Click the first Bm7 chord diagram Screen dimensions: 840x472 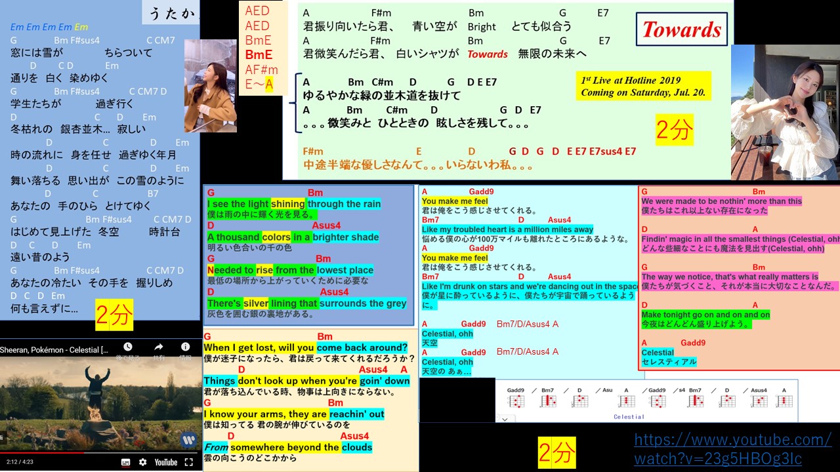[548, 401]
